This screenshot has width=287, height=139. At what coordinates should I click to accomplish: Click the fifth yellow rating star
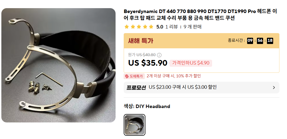point(151,27)
